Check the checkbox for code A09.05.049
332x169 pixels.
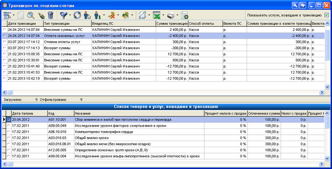(9, 126)
